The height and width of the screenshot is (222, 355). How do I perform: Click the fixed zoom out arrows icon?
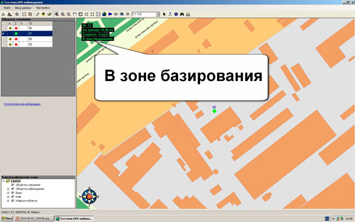pyautogui.click(x=92, y=14)
